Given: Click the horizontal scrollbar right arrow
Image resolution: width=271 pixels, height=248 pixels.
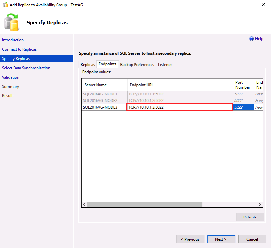Looking at the screenshot, I should point(260,205).
